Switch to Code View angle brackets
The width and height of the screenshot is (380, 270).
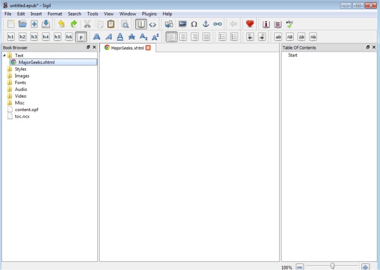tap(153, 24)
